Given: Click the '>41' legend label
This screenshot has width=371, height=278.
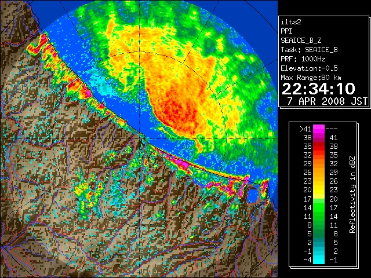Looking at the screenshot, I should pos(305,129).
